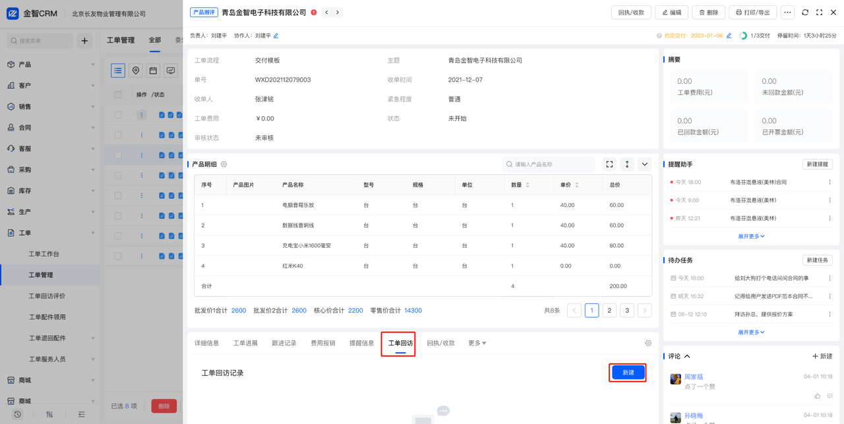Image resolution: width=844 pixels, height=424 pixels.
Task: Click the 金智CRM logo
Action: coord(32,13)
